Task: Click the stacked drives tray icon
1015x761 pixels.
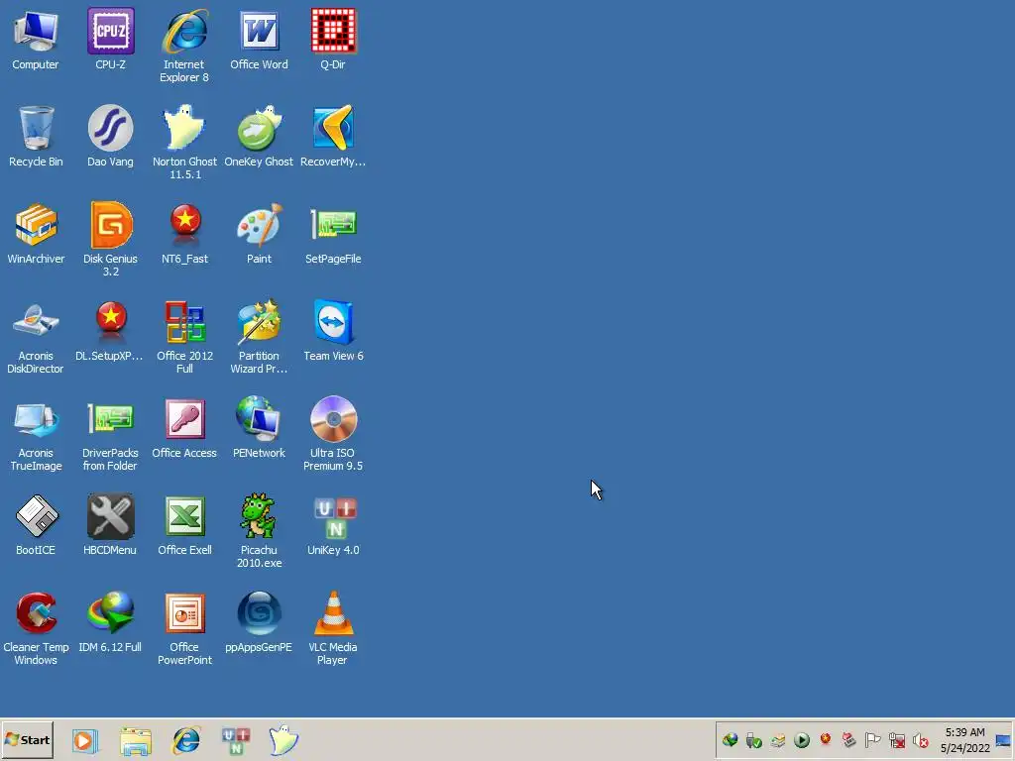Action: pyautogui.click(x=777, y=739)
